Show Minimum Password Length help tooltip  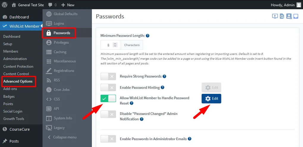(x=148, y=36)
